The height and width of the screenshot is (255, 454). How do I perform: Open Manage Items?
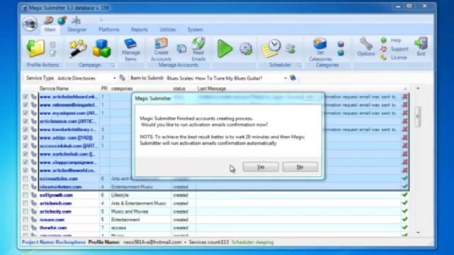[x=131, y=50]
